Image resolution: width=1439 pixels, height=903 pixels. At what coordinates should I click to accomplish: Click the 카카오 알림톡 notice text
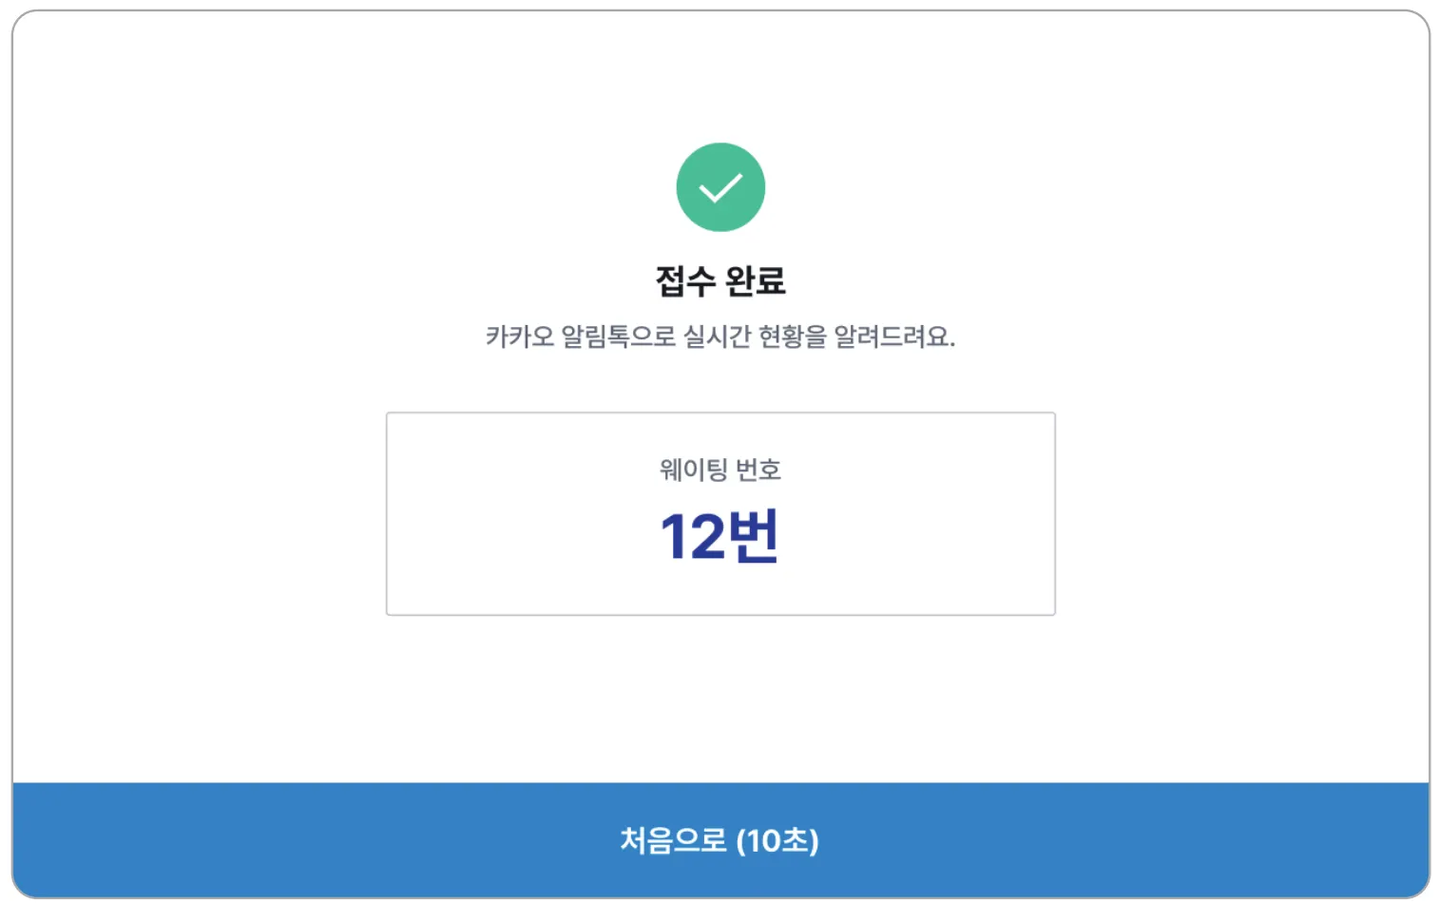pos(720,336)
